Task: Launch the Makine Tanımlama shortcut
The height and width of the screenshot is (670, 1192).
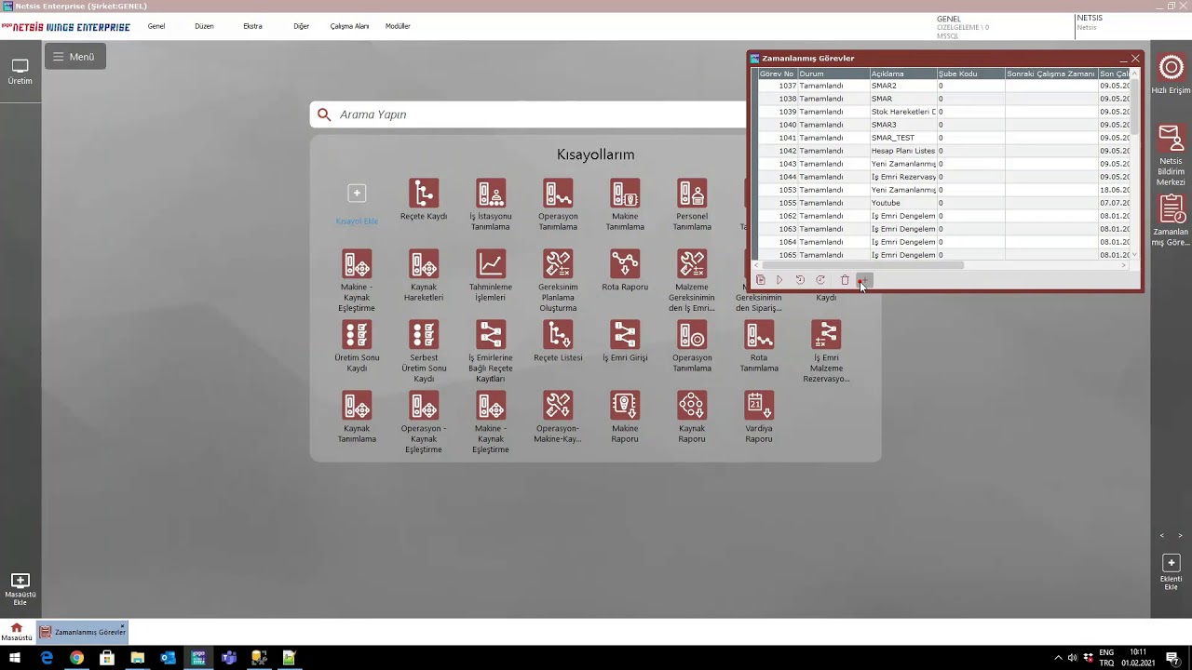Action: point(625,204)
